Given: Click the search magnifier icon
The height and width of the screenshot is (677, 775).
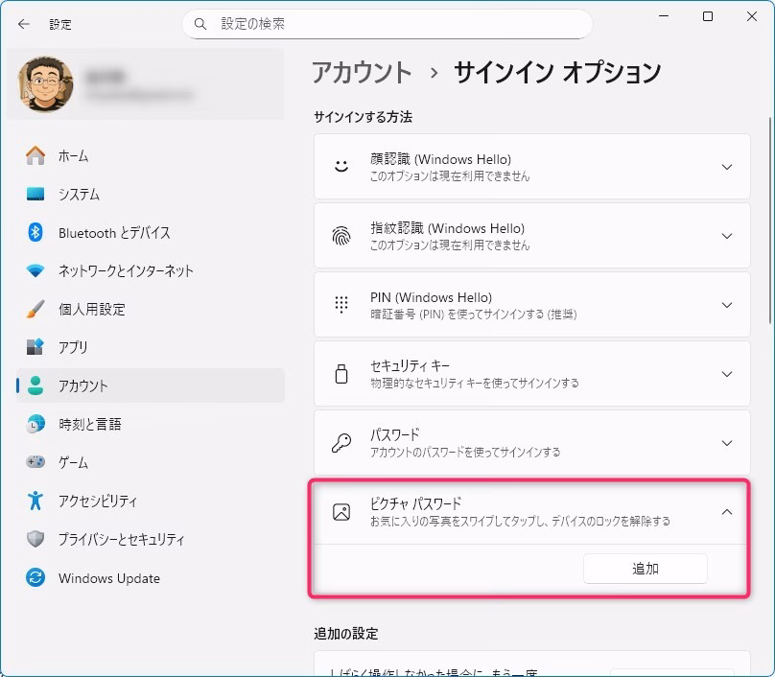Looking at the screenshot, I should pyautogui.click(x=200, y=24).
